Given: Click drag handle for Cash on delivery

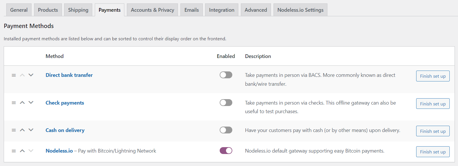Looking at the screenshot, I should 14,130.
